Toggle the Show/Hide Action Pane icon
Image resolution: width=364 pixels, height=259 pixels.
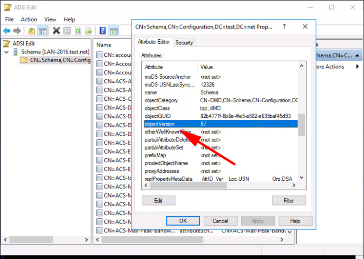(x=114, y=31)
